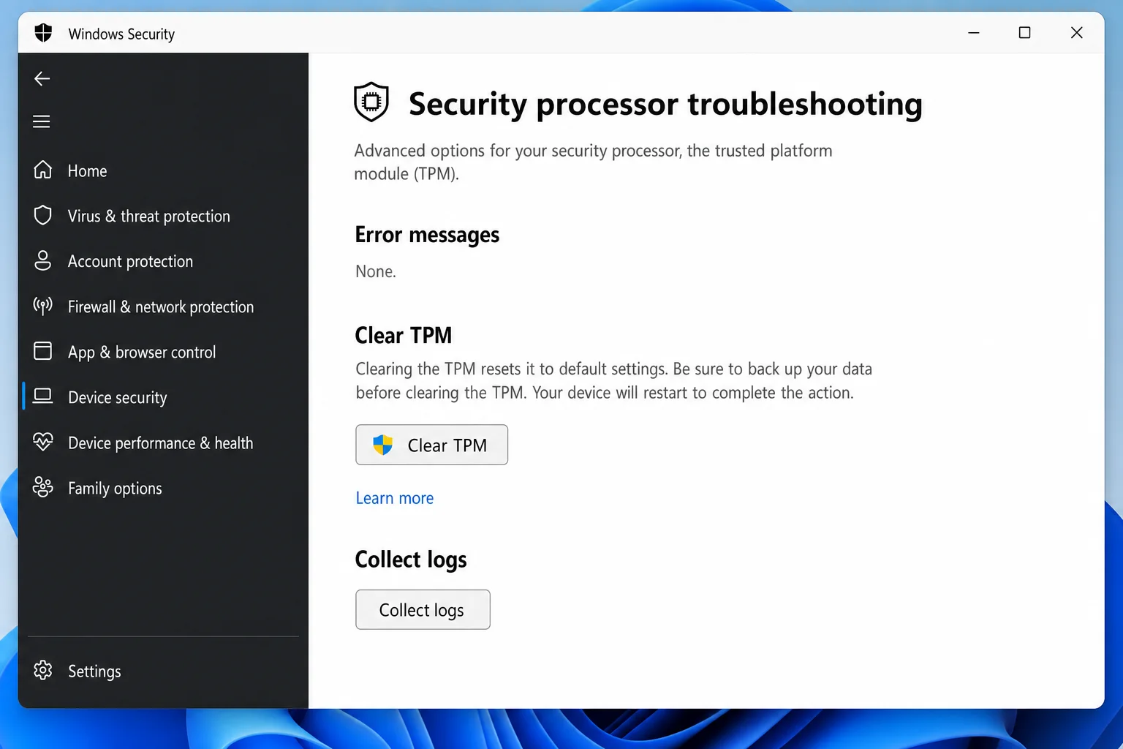Click the Clear TPM button
Viewport: 1123px width, 749px height.
click(x=431, y=445)
